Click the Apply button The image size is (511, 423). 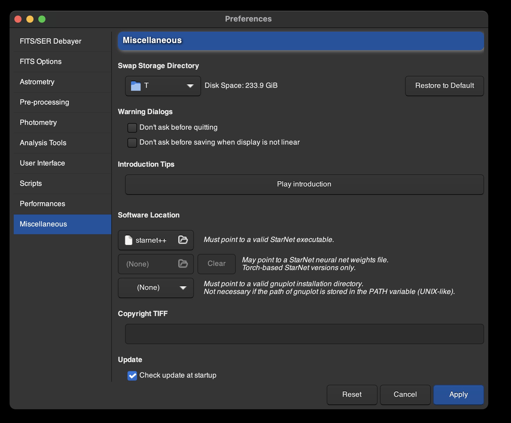459,395
